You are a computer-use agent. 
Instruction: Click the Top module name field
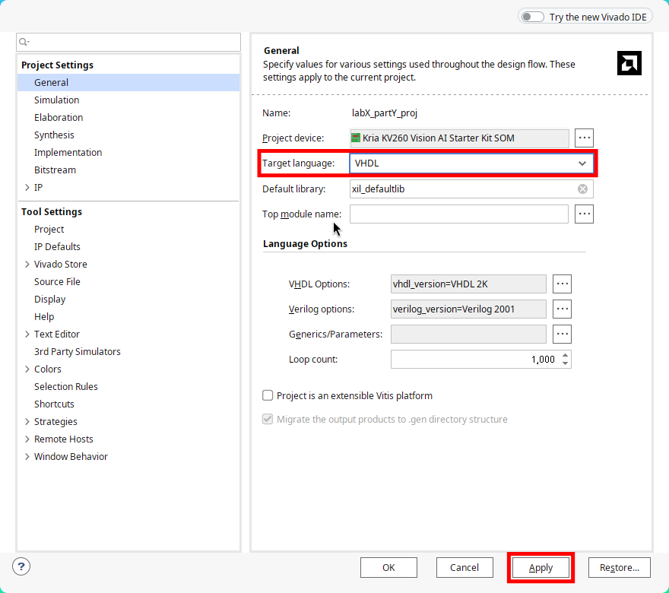pyautogui.click(x=459, y=214)
